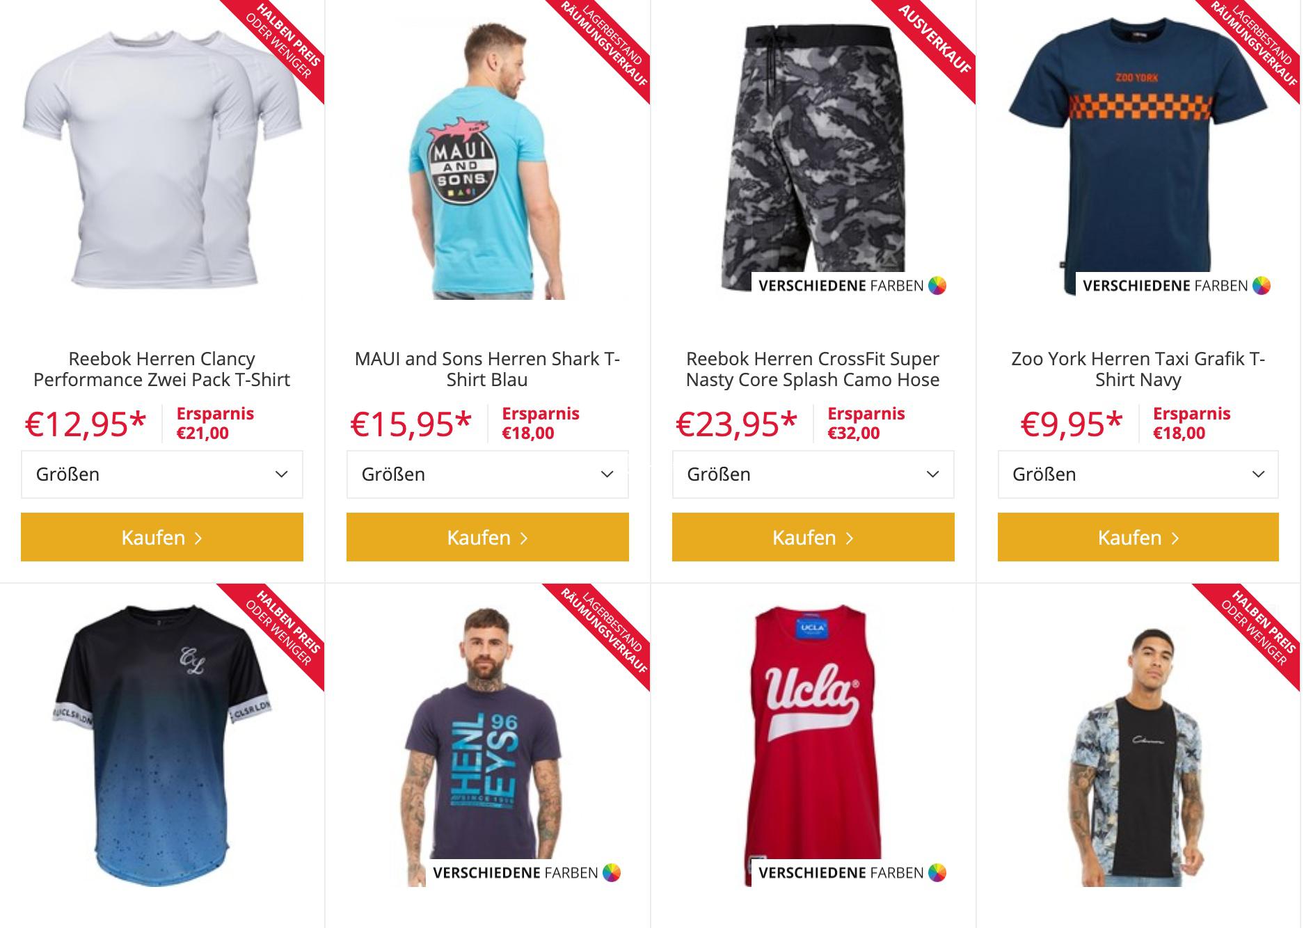This screenshot has width=1304, height=928.
Task: Click Kaufen button for Reebok Clancy T-Shirt
Action: point(162,537)
